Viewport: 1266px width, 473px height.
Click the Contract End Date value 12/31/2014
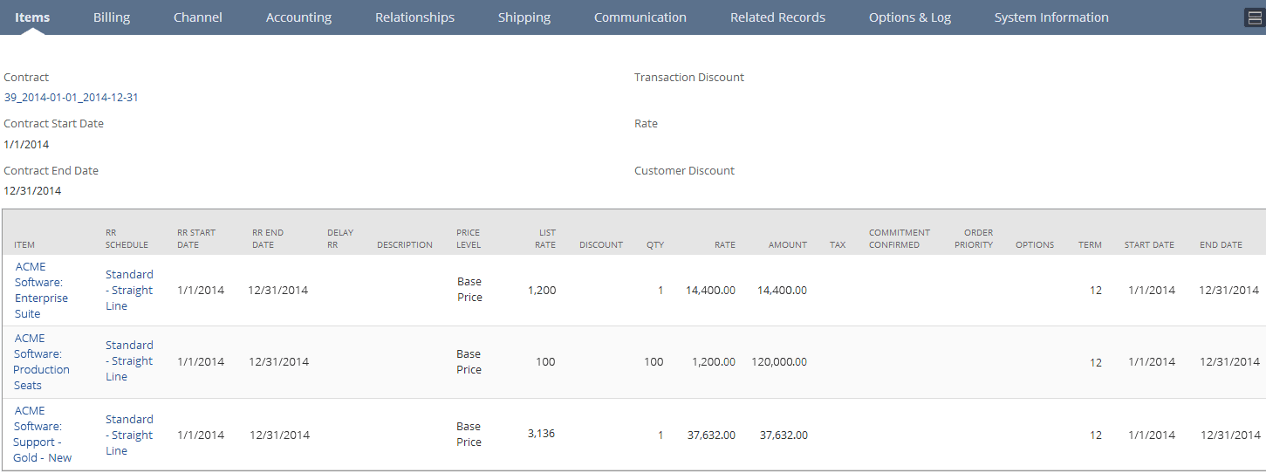click(x=33, y=191)
